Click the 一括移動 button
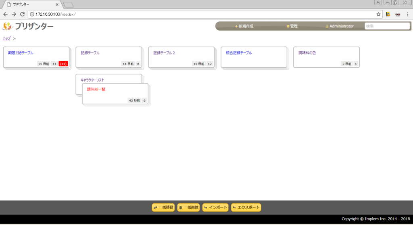413x225 pixels. coord(163,208)
